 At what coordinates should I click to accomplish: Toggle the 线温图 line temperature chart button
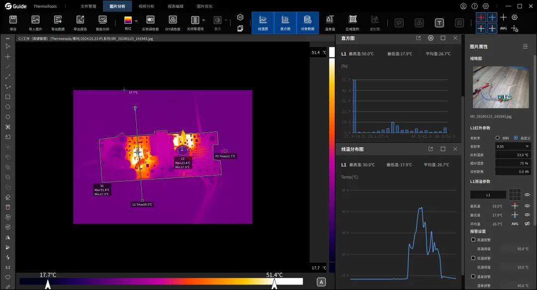(263, 23)
